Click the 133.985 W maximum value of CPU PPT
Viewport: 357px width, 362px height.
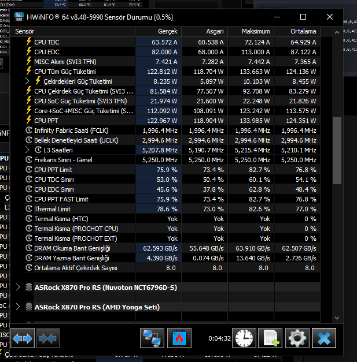click(255, 121)
